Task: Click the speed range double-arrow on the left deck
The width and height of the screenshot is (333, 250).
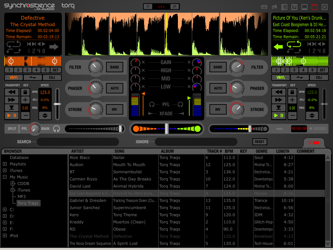Action: pyautogui.click(x=45, y=115)
